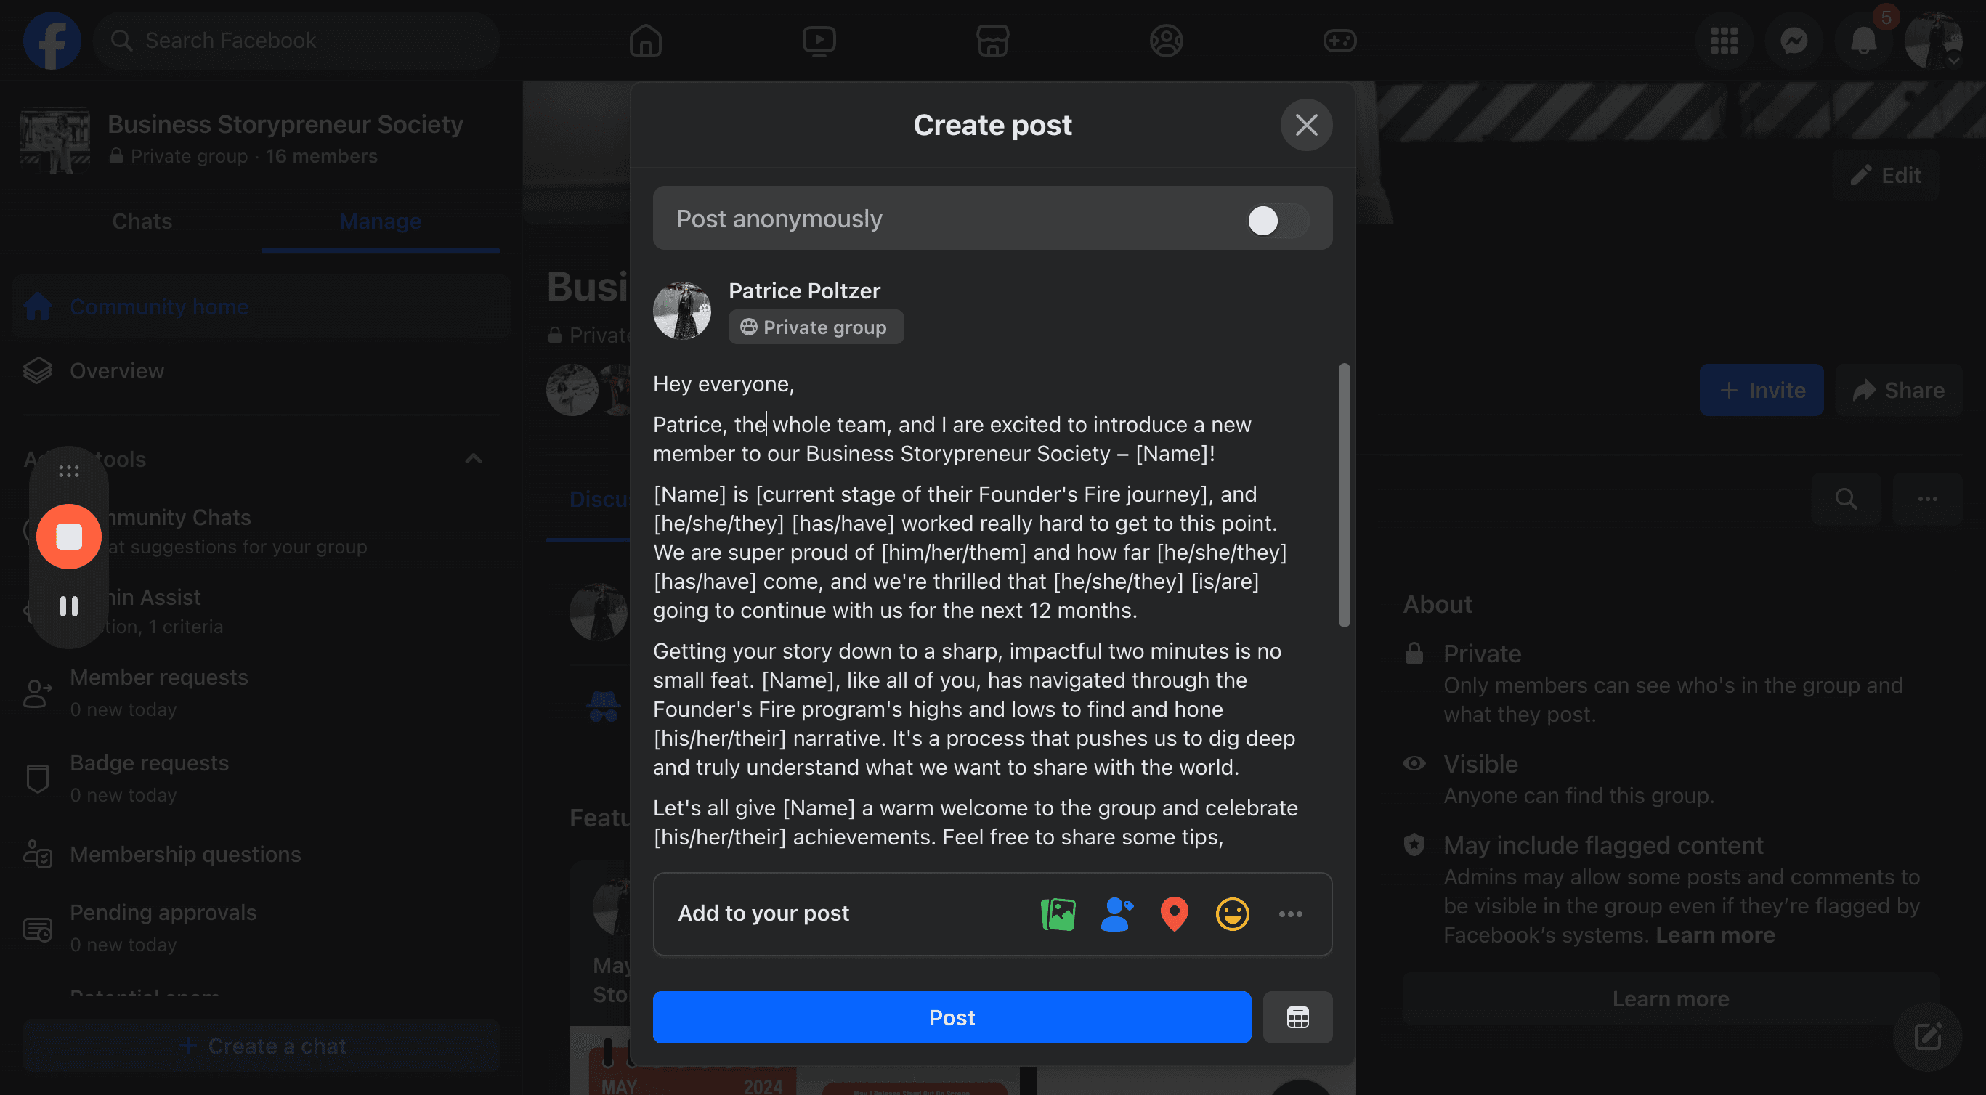Collapse the Admin tools section
The height and width of the screenshot is (1095, 1986).
474,459
